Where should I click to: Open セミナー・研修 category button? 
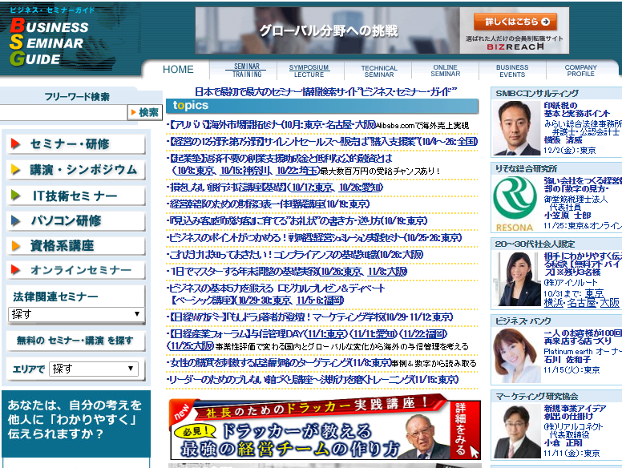pyautogui.click(x=76, y=144)
